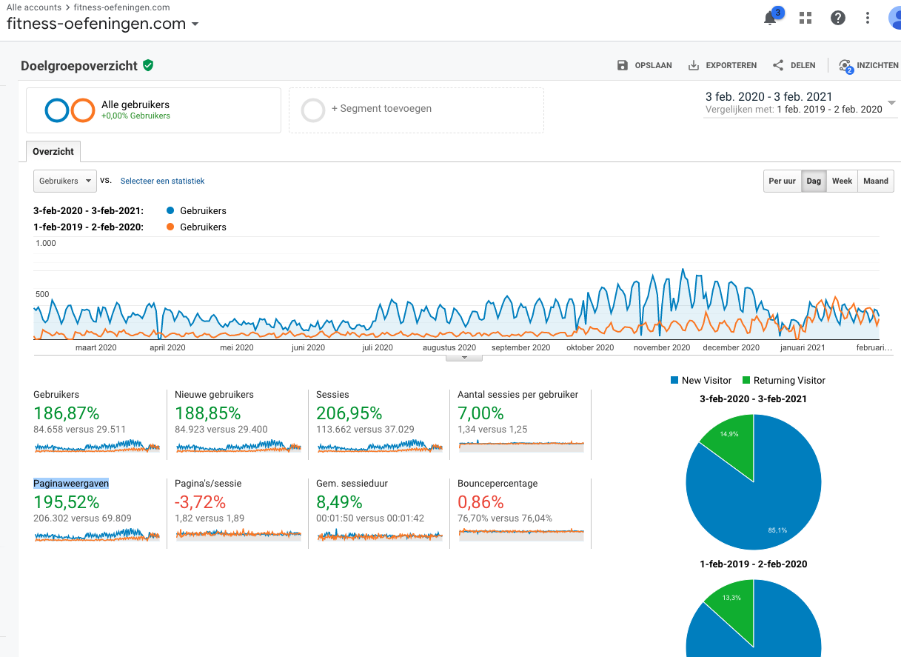Click the Delen share icon
This screenshot has height=657, width=901.
tap(778, 65)
